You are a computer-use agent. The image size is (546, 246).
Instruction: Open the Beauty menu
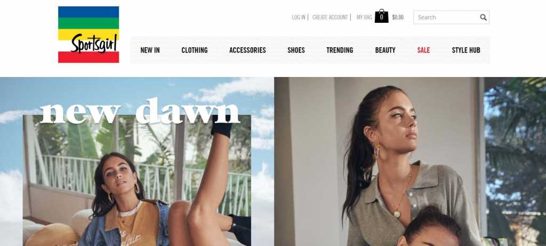(x=385, y=50)
